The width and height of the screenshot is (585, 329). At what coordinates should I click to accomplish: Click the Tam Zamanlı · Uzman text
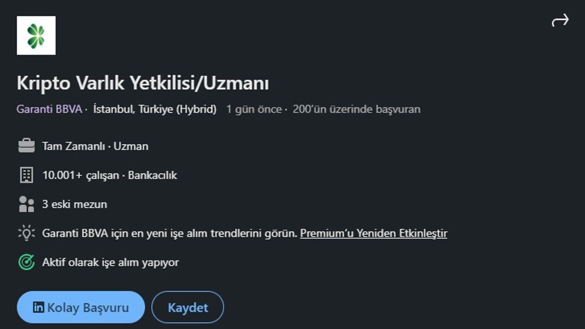tap(95, 146)
